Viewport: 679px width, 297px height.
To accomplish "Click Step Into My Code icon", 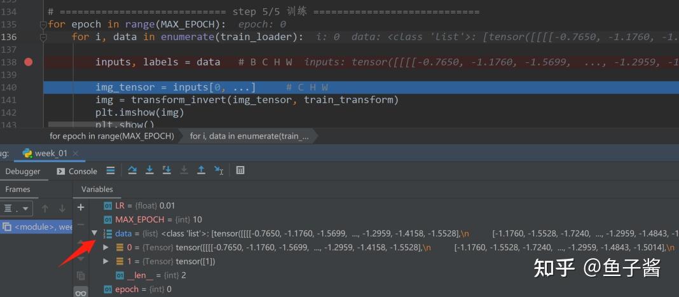I will tap(167, 170).
